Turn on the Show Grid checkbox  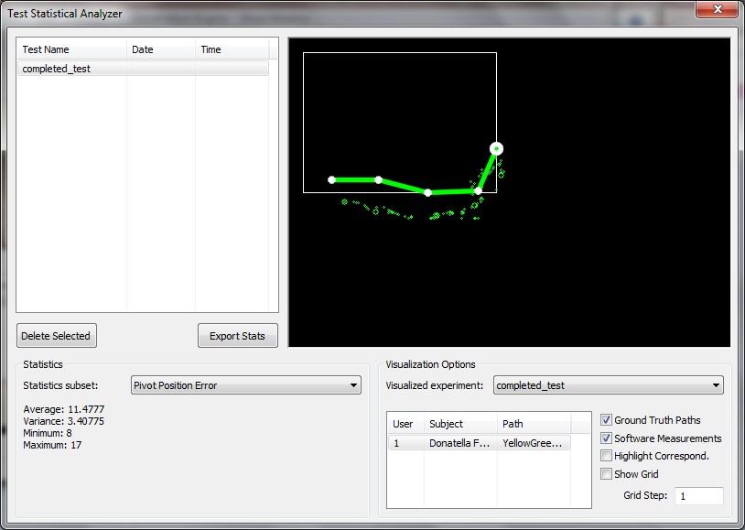(607, 474)
